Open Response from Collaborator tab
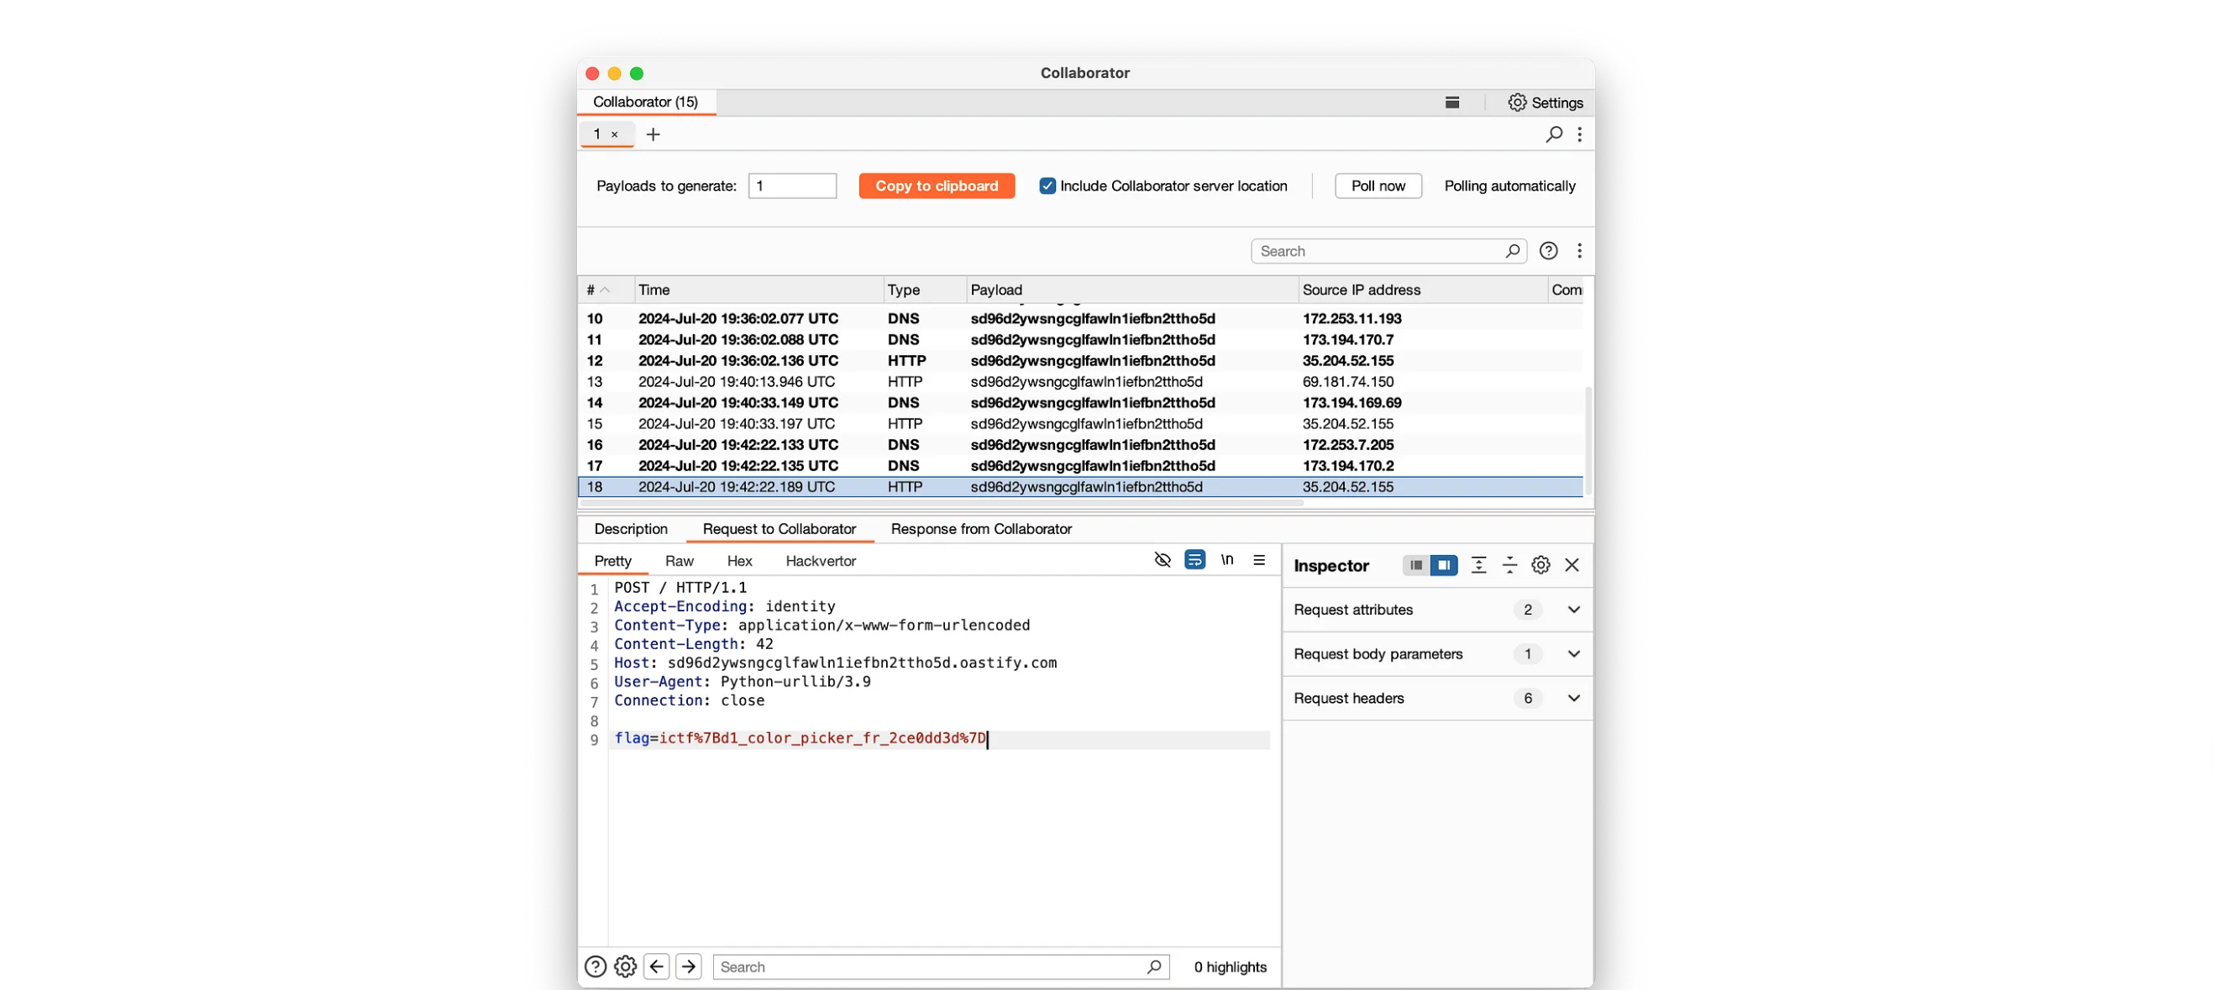The image size is (2215, 990). point(981,529)
